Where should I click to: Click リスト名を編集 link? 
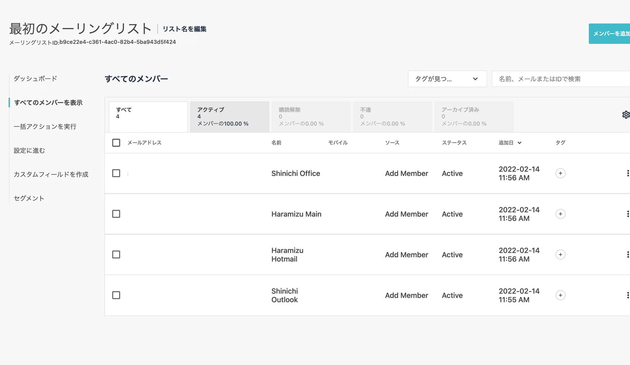pyautogui.click(x=185, y=29)
